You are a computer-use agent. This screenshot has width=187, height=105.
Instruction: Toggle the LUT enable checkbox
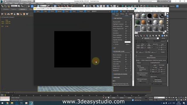[x=131, y=48]
